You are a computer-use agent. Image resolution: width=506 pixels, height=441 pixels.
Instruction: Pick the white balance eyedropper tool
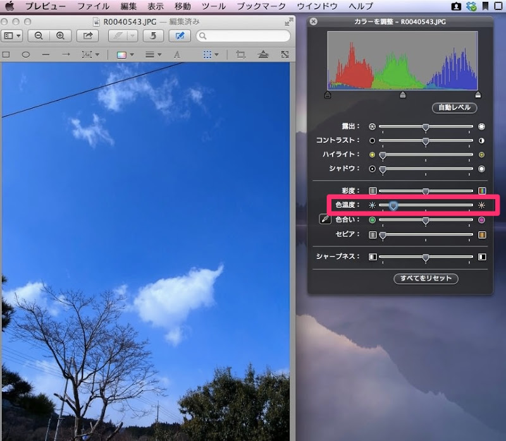(x=325, y=219)
